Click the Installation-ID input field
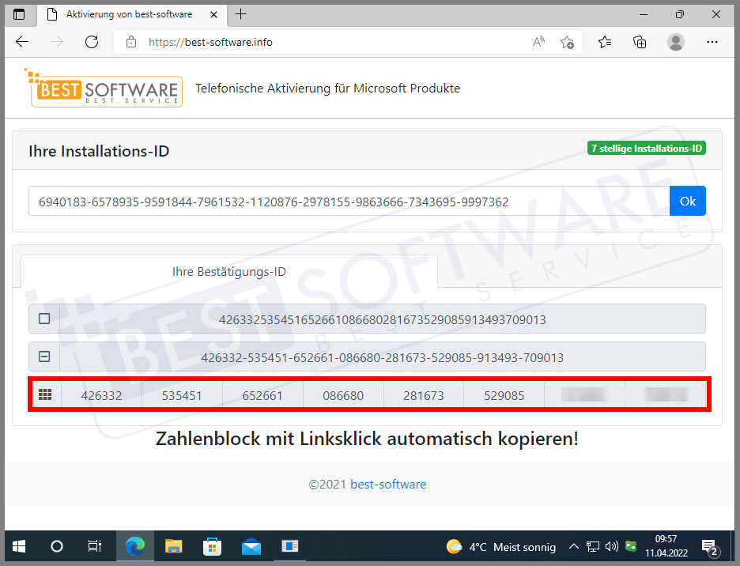This screenshot has height=566, width=740. pyautogui.click(x=349, y=202)
